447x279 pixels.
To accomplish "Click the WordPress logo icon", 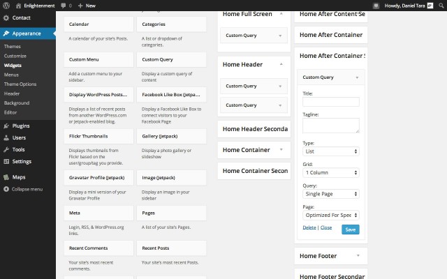I will pos(6,6).
